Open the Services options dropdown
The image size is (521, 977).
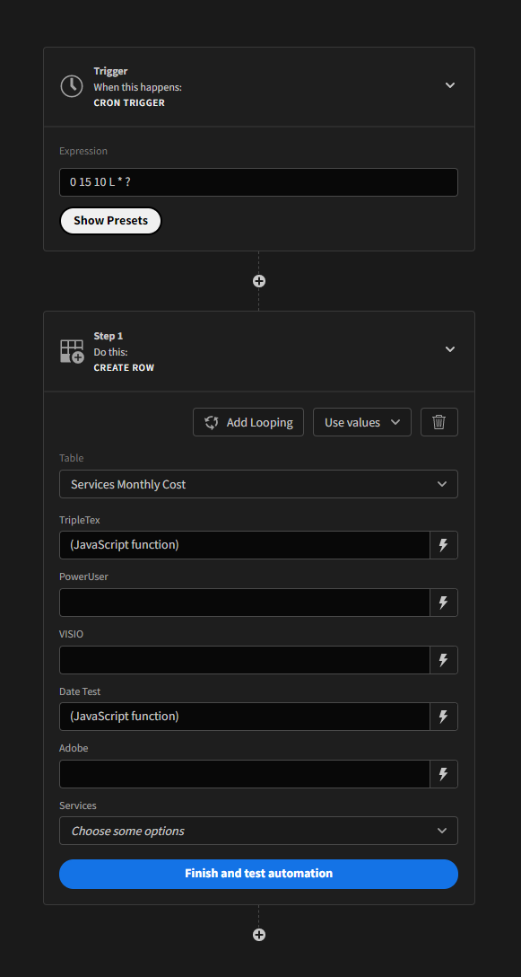pyautogui.click(x=258, y=831)
